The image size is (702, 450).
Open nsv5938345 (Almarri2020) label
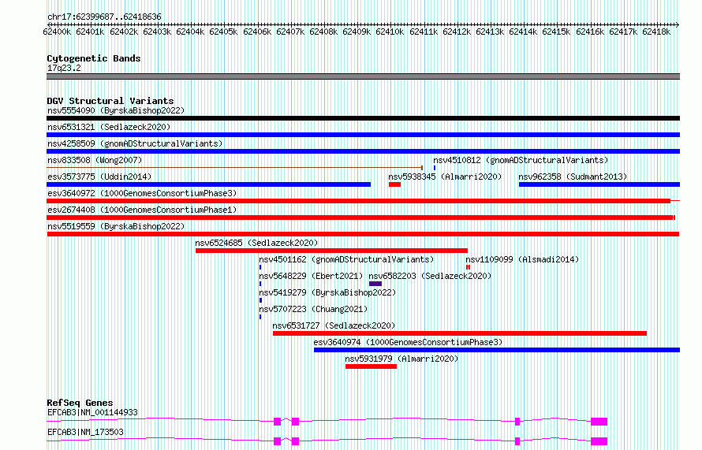(445, 177)
